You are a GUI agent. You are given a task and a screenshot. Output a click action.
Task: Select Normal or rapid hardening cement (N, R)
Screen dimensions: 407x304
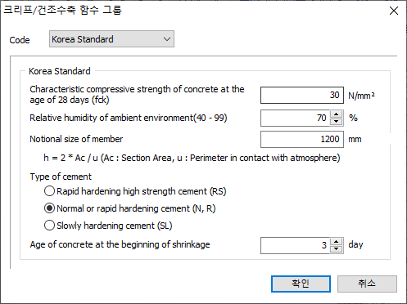click(49, 208)
